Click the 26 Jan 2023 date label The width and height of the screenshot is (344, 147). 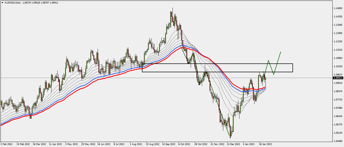pos(265,144)
